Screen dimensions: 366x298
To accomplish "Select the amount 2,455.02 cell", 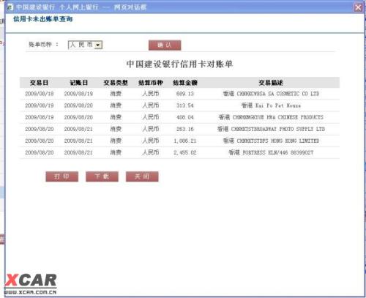I will [185, 152].
